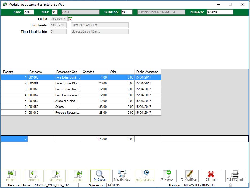Image resolution: width=250 pixels, height=188 pixels.
Task: Click the Año input field
Action: (29, 12)
